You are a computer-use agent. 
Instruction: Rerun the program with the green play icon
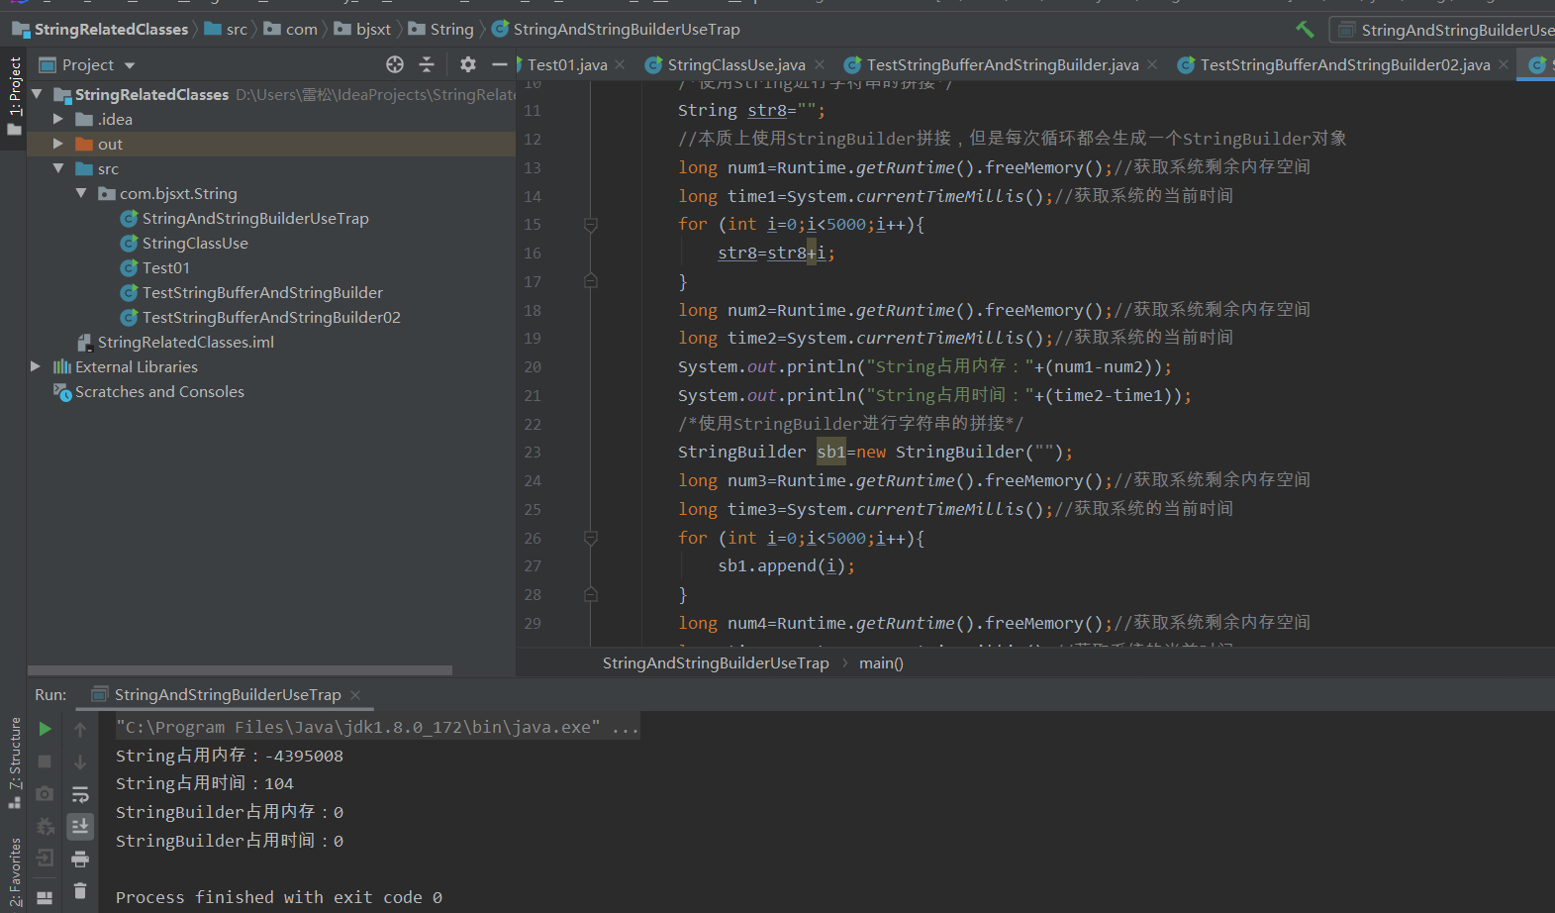click(x=45, y=729)
